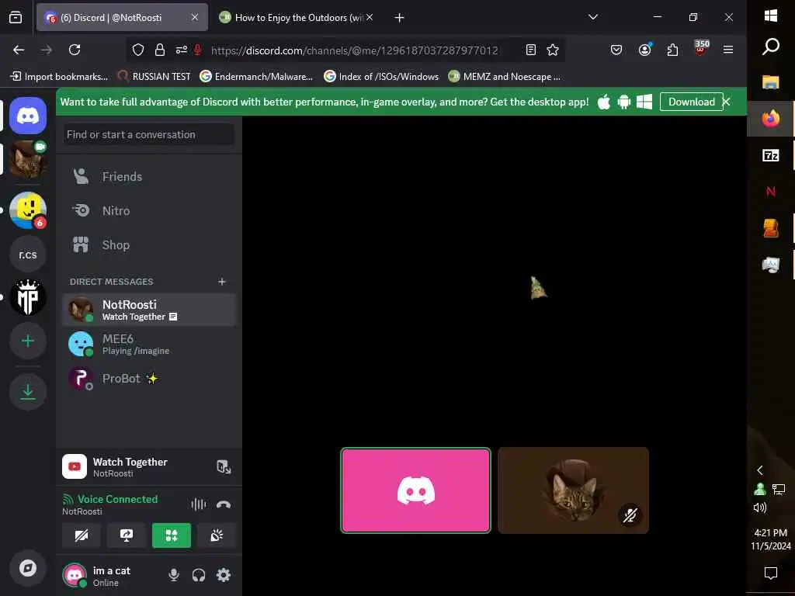Image resolution: width=795 pixels, height=596 pixels.
Task: Click the discord.com address bar URL
Action: [354, 50]
